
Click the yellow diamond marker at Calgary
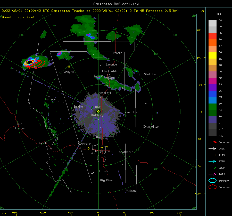coord(102,148)
